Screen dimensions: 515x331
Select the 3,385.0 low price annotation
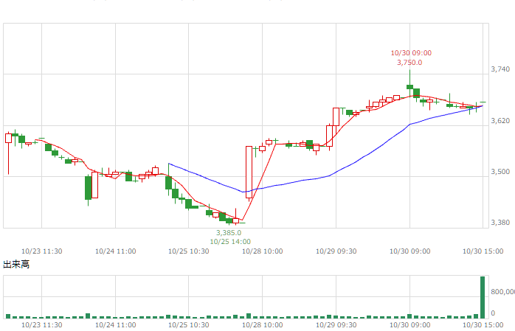[229, 233]
